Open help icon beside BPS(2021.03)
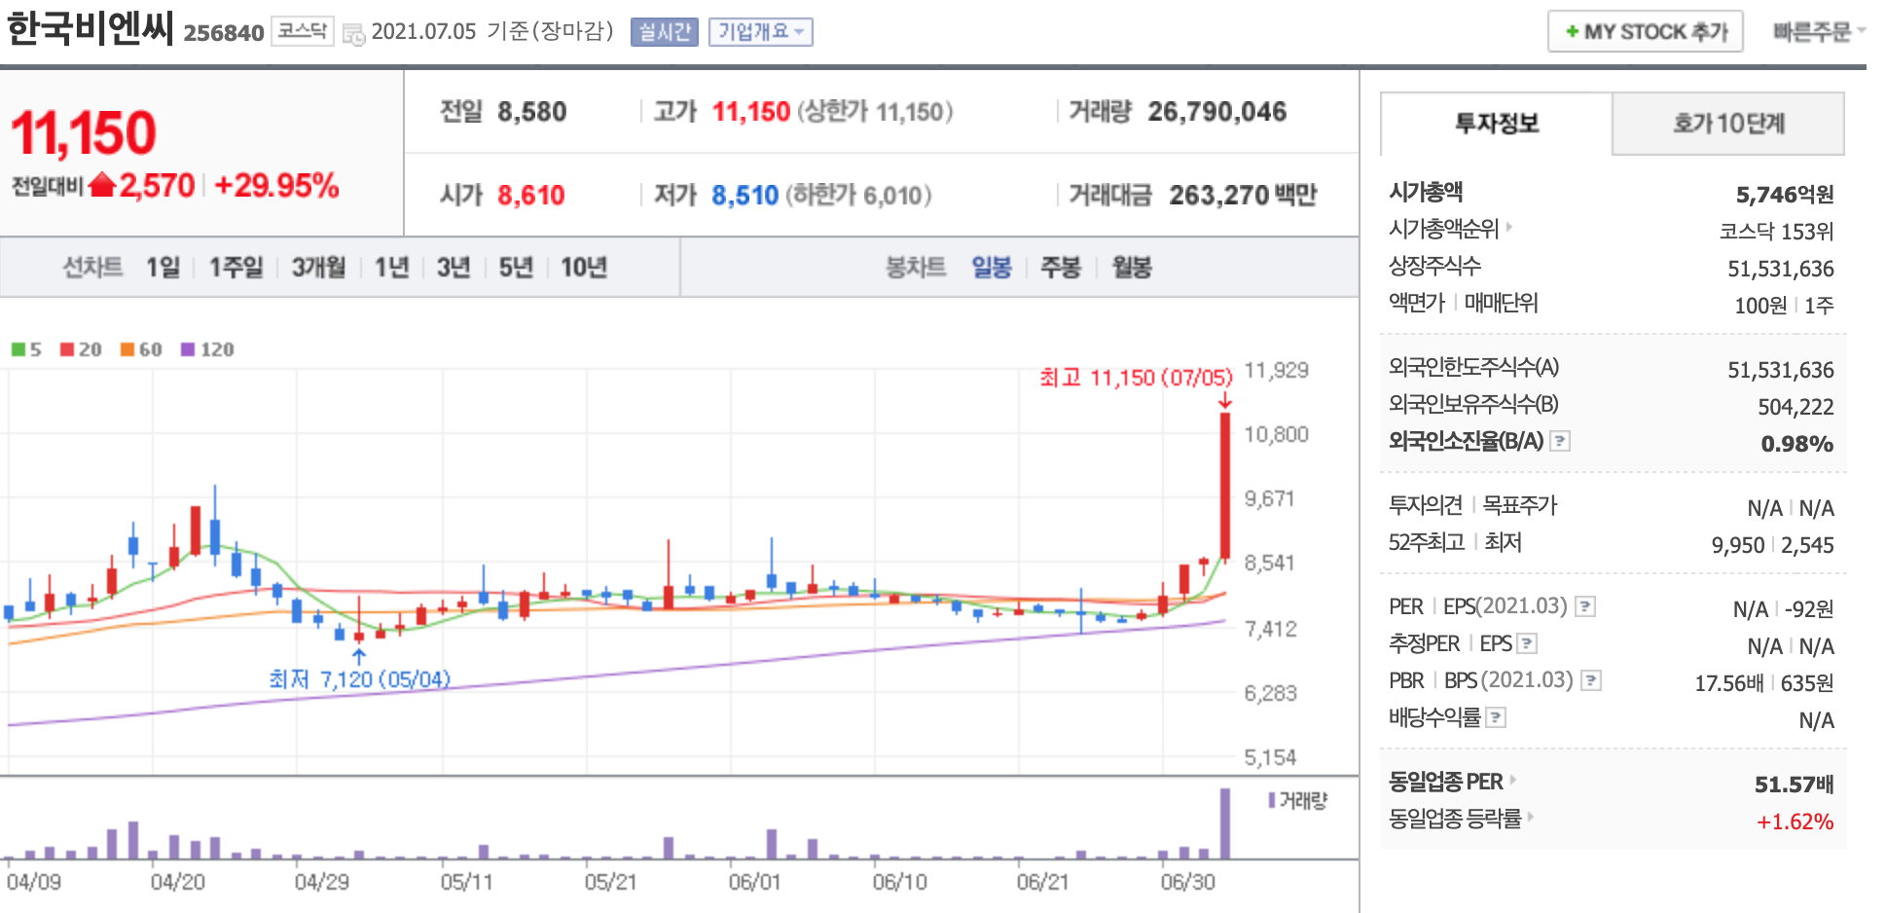 click(1591, 680)
